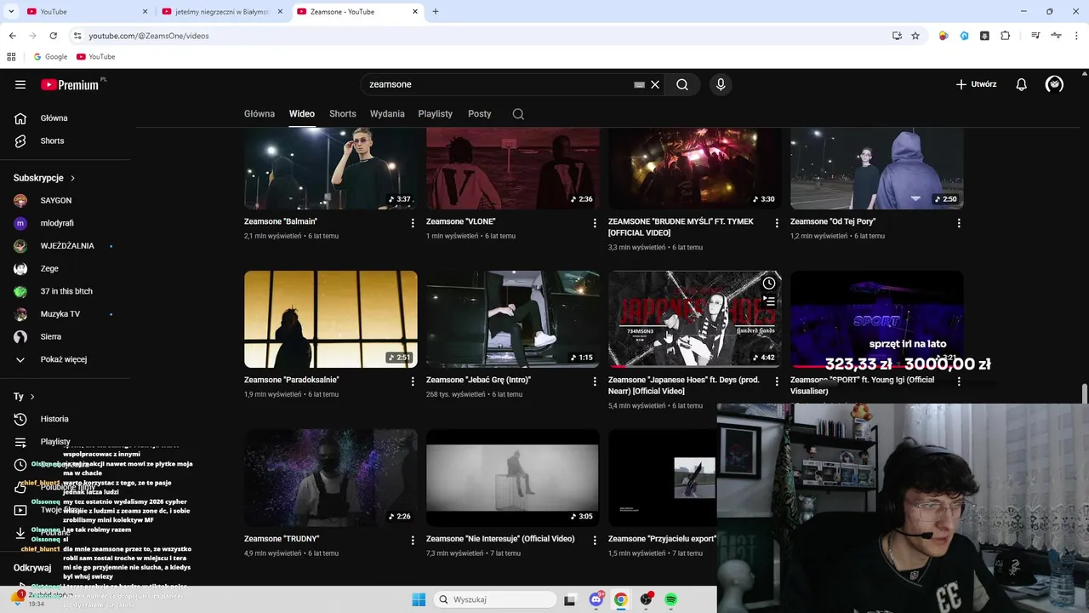
Task: Open the Posty channel tab
Action: 480,113
